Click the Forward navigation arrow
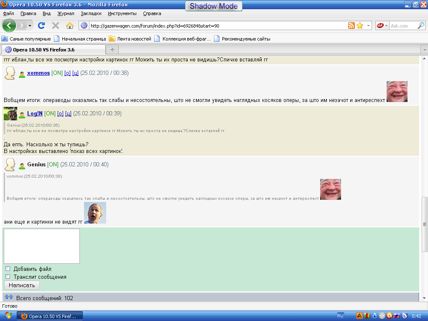The height and width of the screenshot is (321, 428). tap(21, 25)
